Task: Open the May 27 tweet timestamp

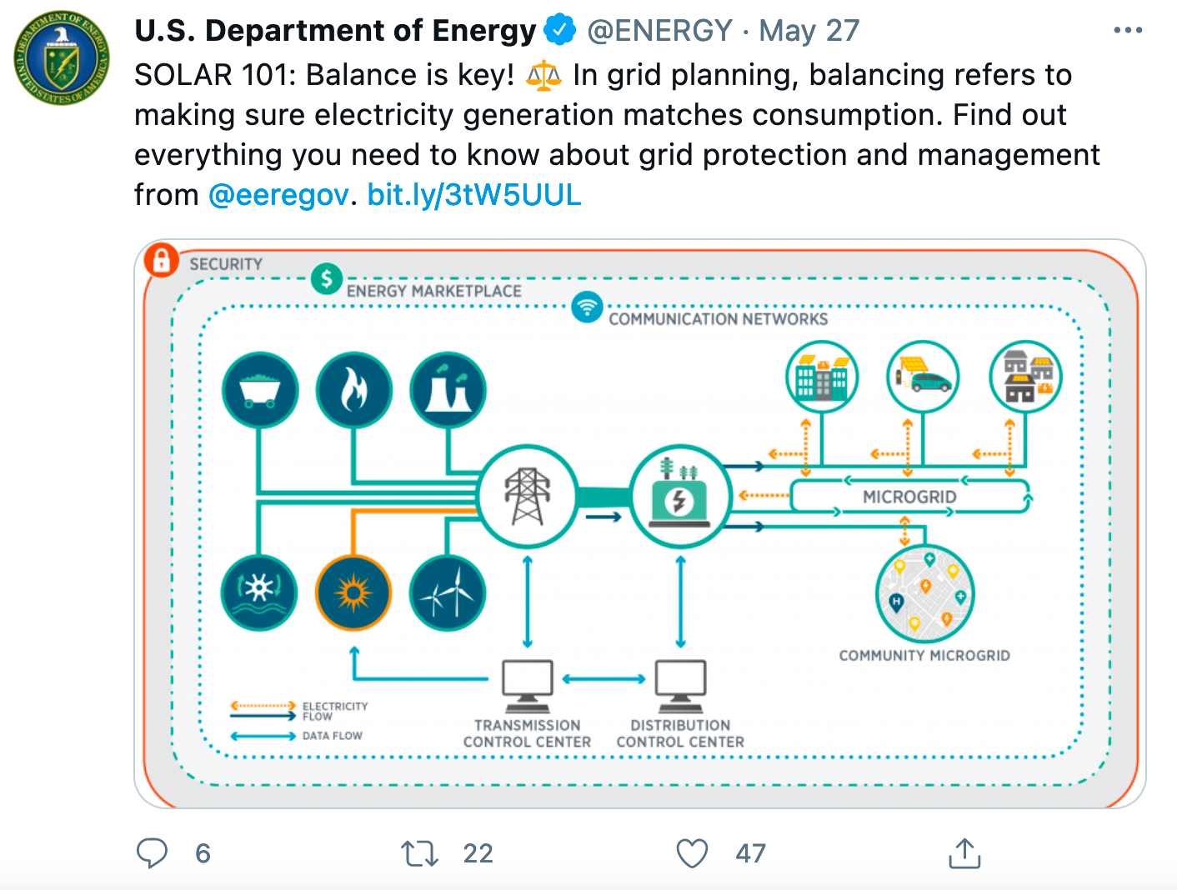Action: pyautogui.click(x=809, y=31)
